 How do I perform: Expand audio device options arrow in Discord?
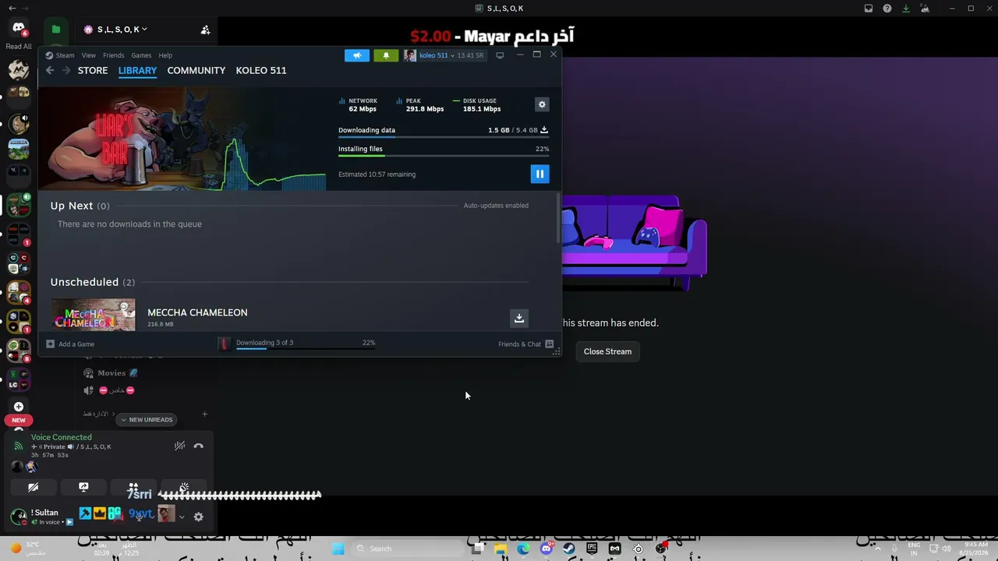[x=182, y=516]
